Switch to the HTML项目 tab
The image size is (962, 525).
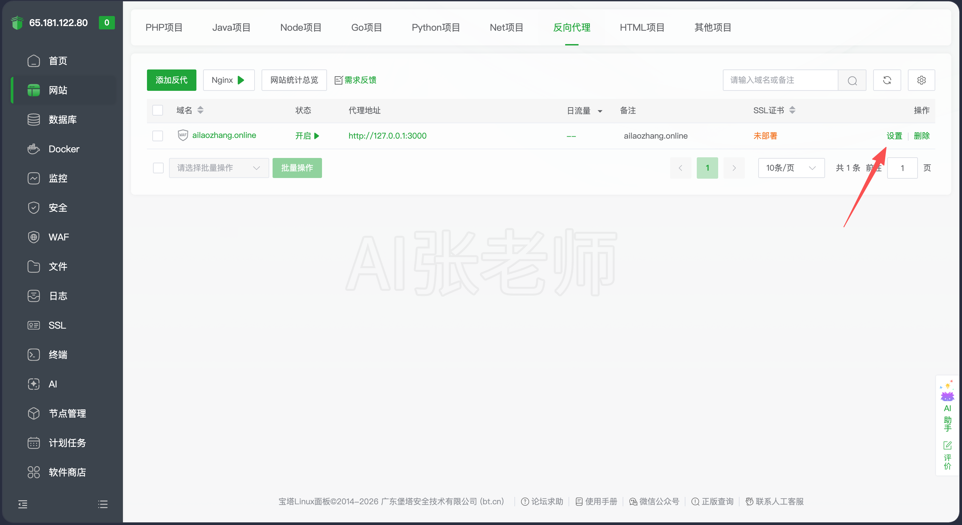point(642,28)
